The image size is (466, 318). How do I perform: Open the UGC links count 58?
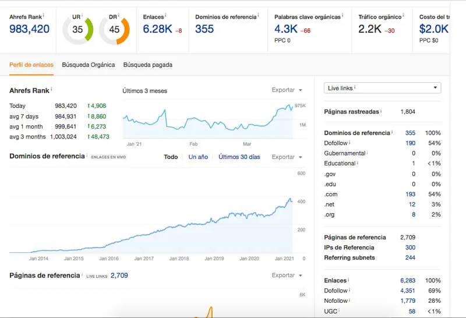tap(412, 311)
